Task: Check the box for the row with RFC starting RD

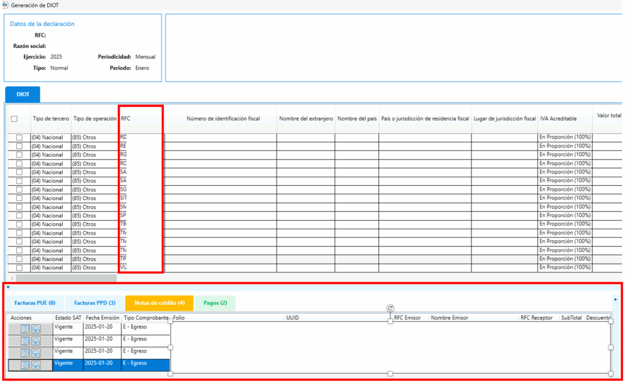Action: [x=20, y=137]
